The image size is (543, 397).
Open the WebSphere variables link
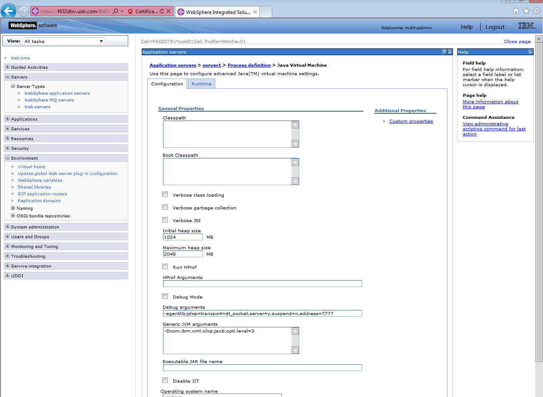[40, 180]
